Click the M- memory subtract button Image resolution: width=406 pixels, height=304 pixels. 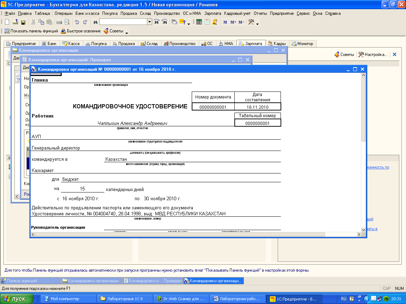241,22
